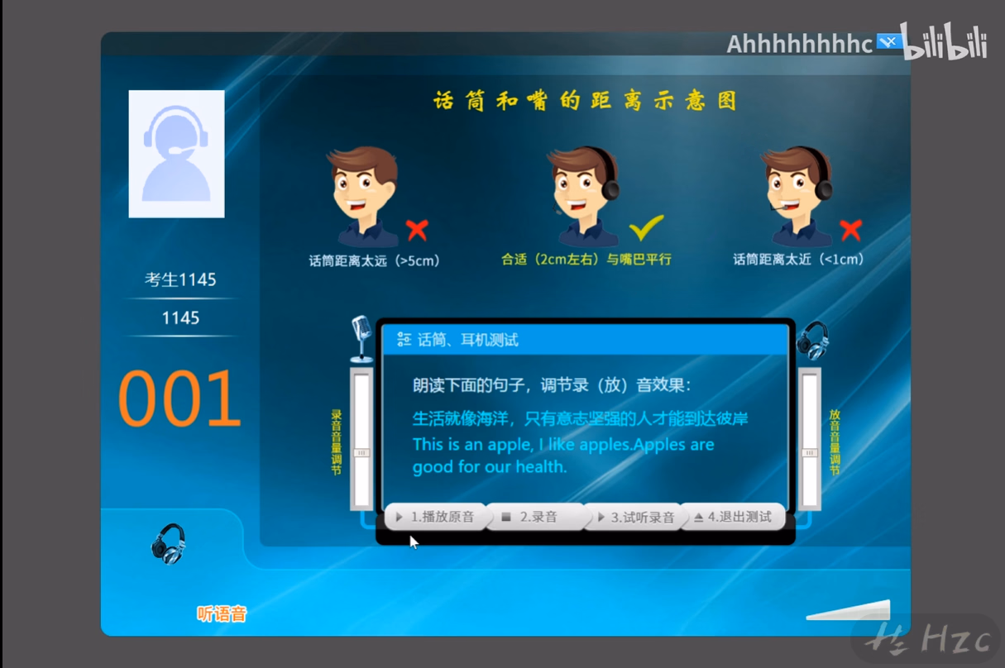1005x668 pixels.
Task: Click the 1.播放原音 play button
Action: pyautogui.click(x=436, y=517)
